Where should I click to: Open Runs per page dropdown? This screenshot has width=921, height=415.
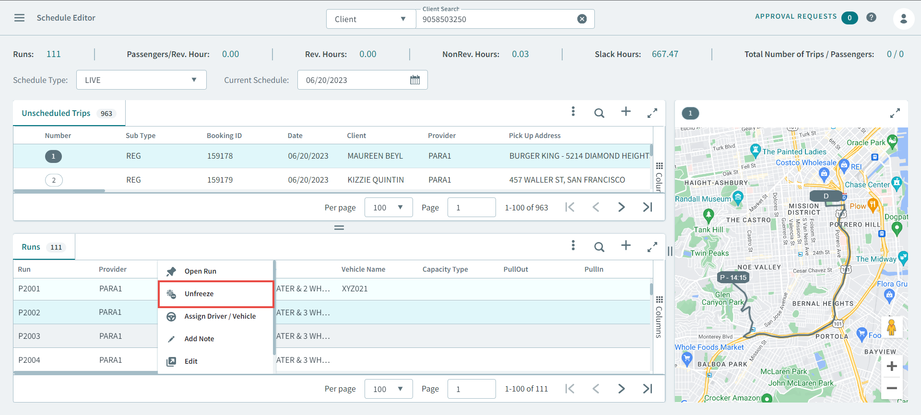point(389,389)
